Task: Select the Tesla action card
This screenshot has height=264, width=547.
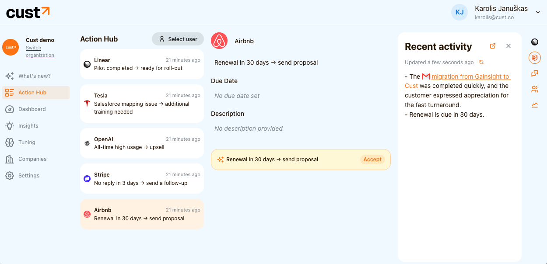Action: (142, 104)
